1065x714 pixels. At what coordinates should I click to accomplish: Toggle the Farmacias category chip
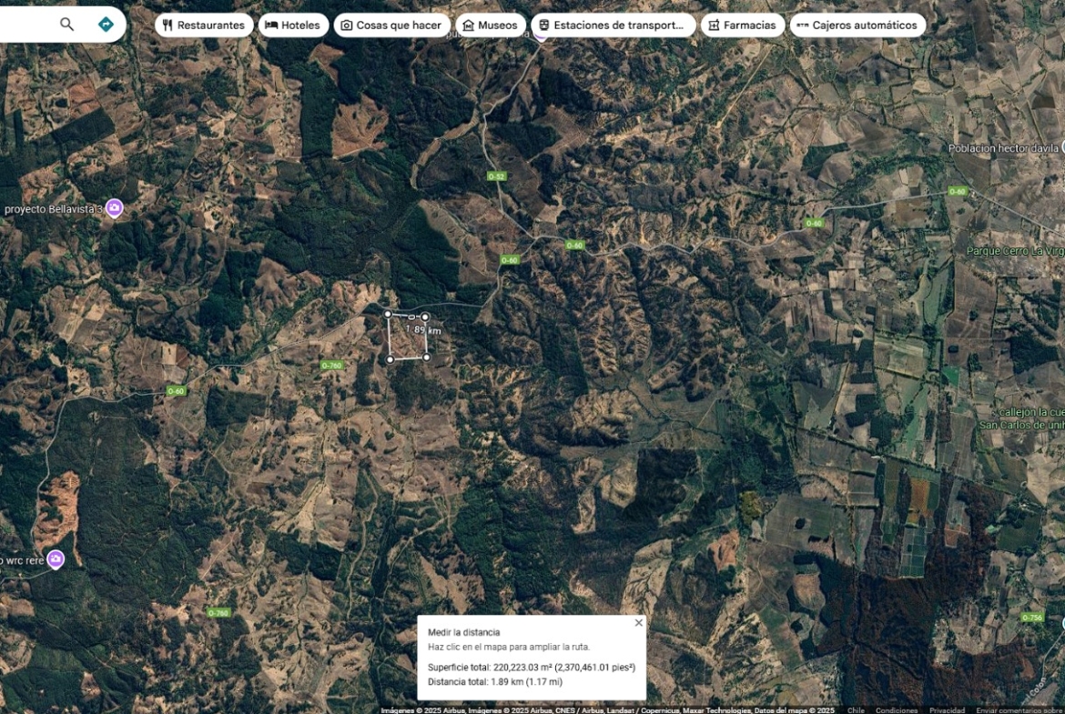[742, 25]
